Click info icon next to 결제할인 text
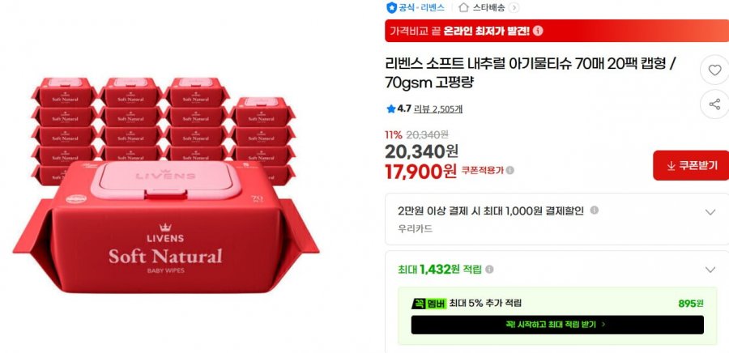The height and width of the screenshot is (353, 729). pyautogui.click(x=595, y=211)
